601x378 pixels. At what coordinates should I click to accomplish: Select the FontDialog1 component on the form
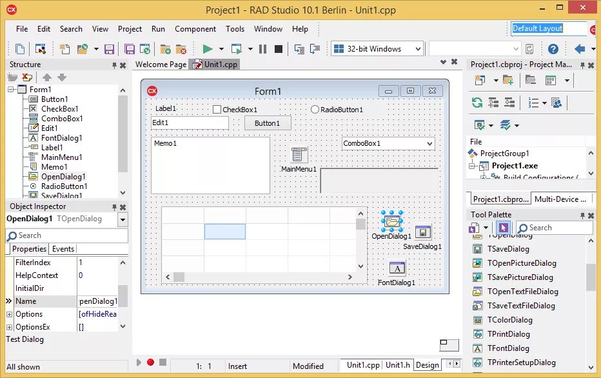coord(397,268)
